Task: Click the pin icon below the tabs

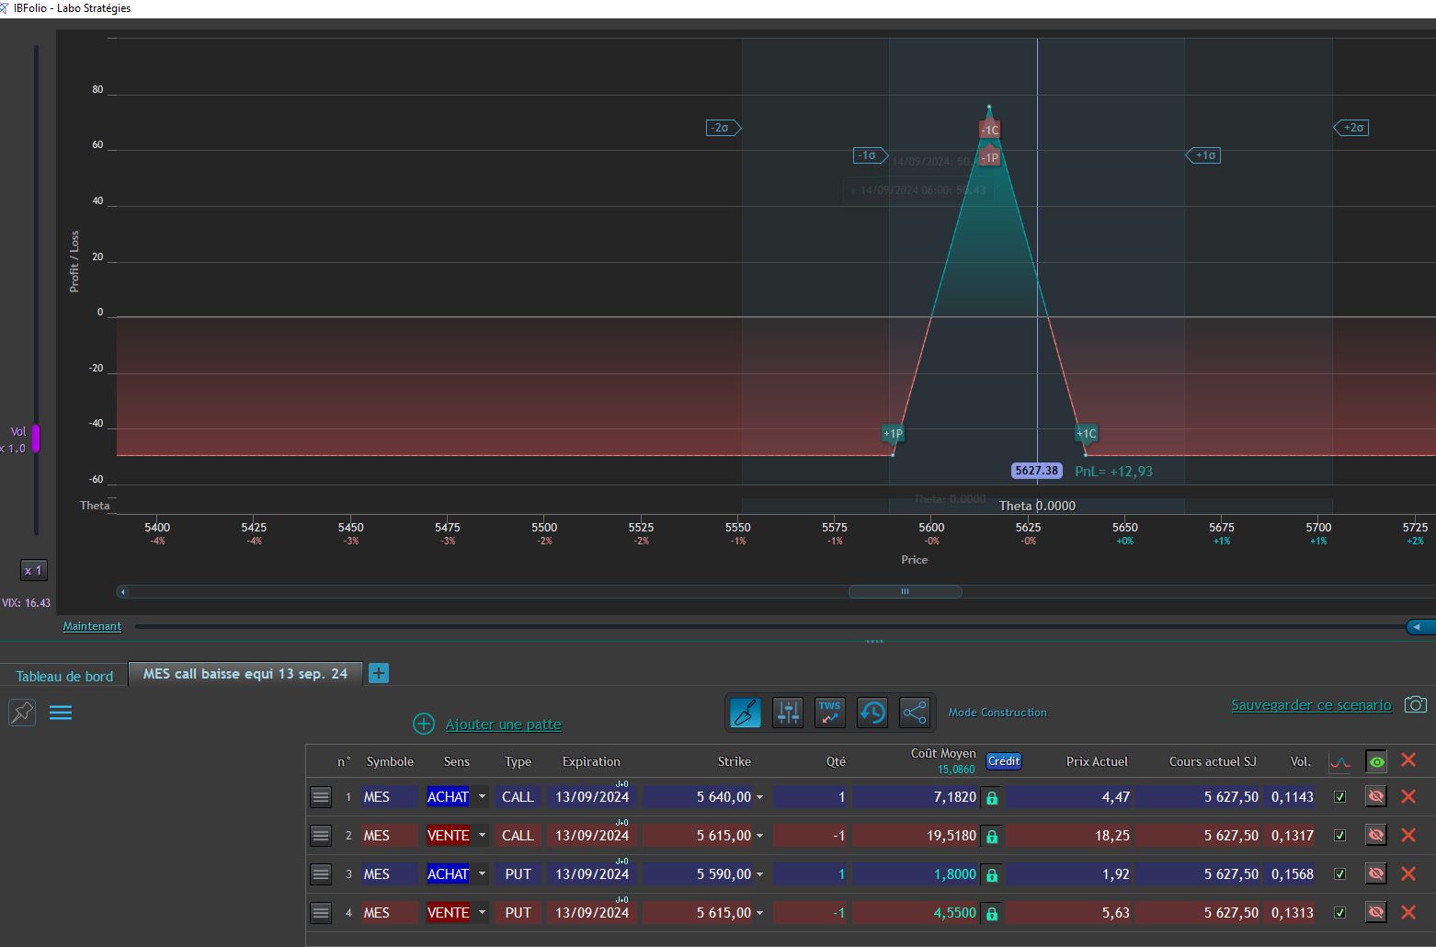Action: point(22,713)
